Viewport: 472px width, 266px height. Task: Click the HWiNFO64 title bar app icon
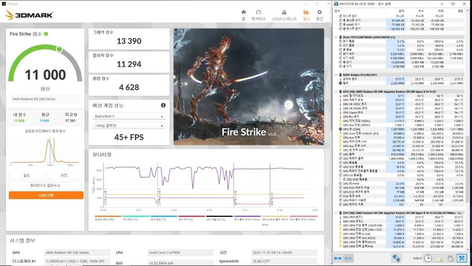click(336, 3)
